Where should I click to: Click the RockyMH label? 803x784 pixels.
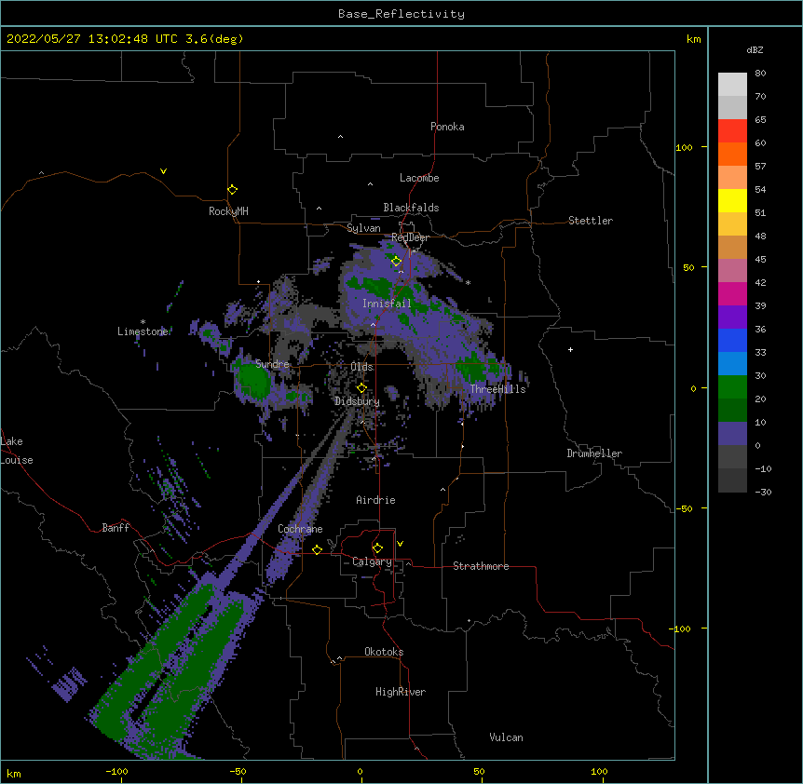tap(228, 211)
